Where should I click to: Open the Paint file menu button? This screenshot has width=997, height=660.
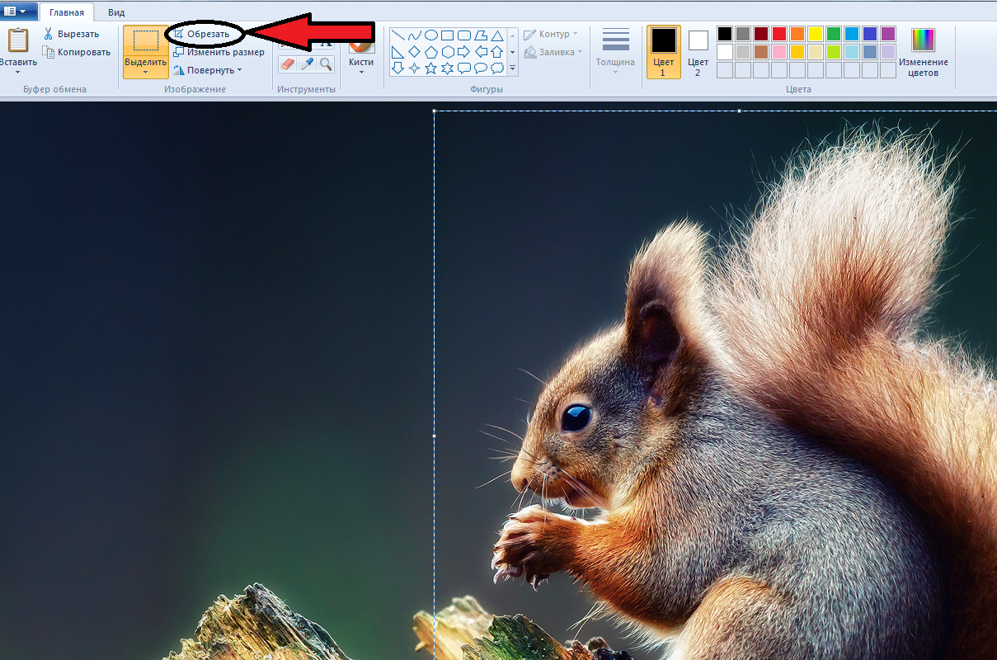[18, 12]
